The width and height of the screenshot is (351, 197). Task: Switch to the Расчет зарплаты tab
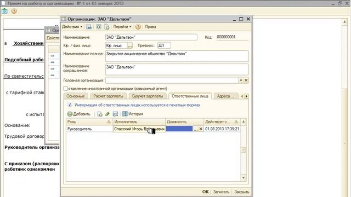109,96
